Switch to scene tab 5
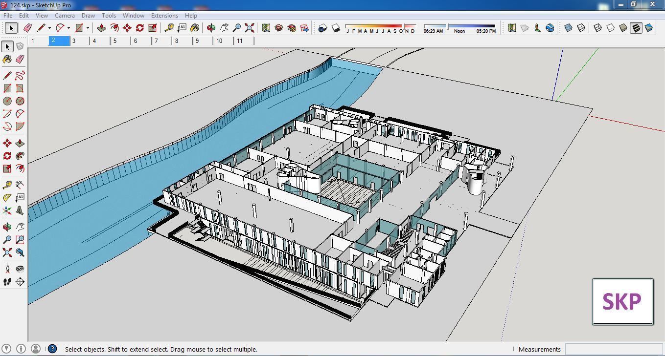 click(x=121, y=41)
